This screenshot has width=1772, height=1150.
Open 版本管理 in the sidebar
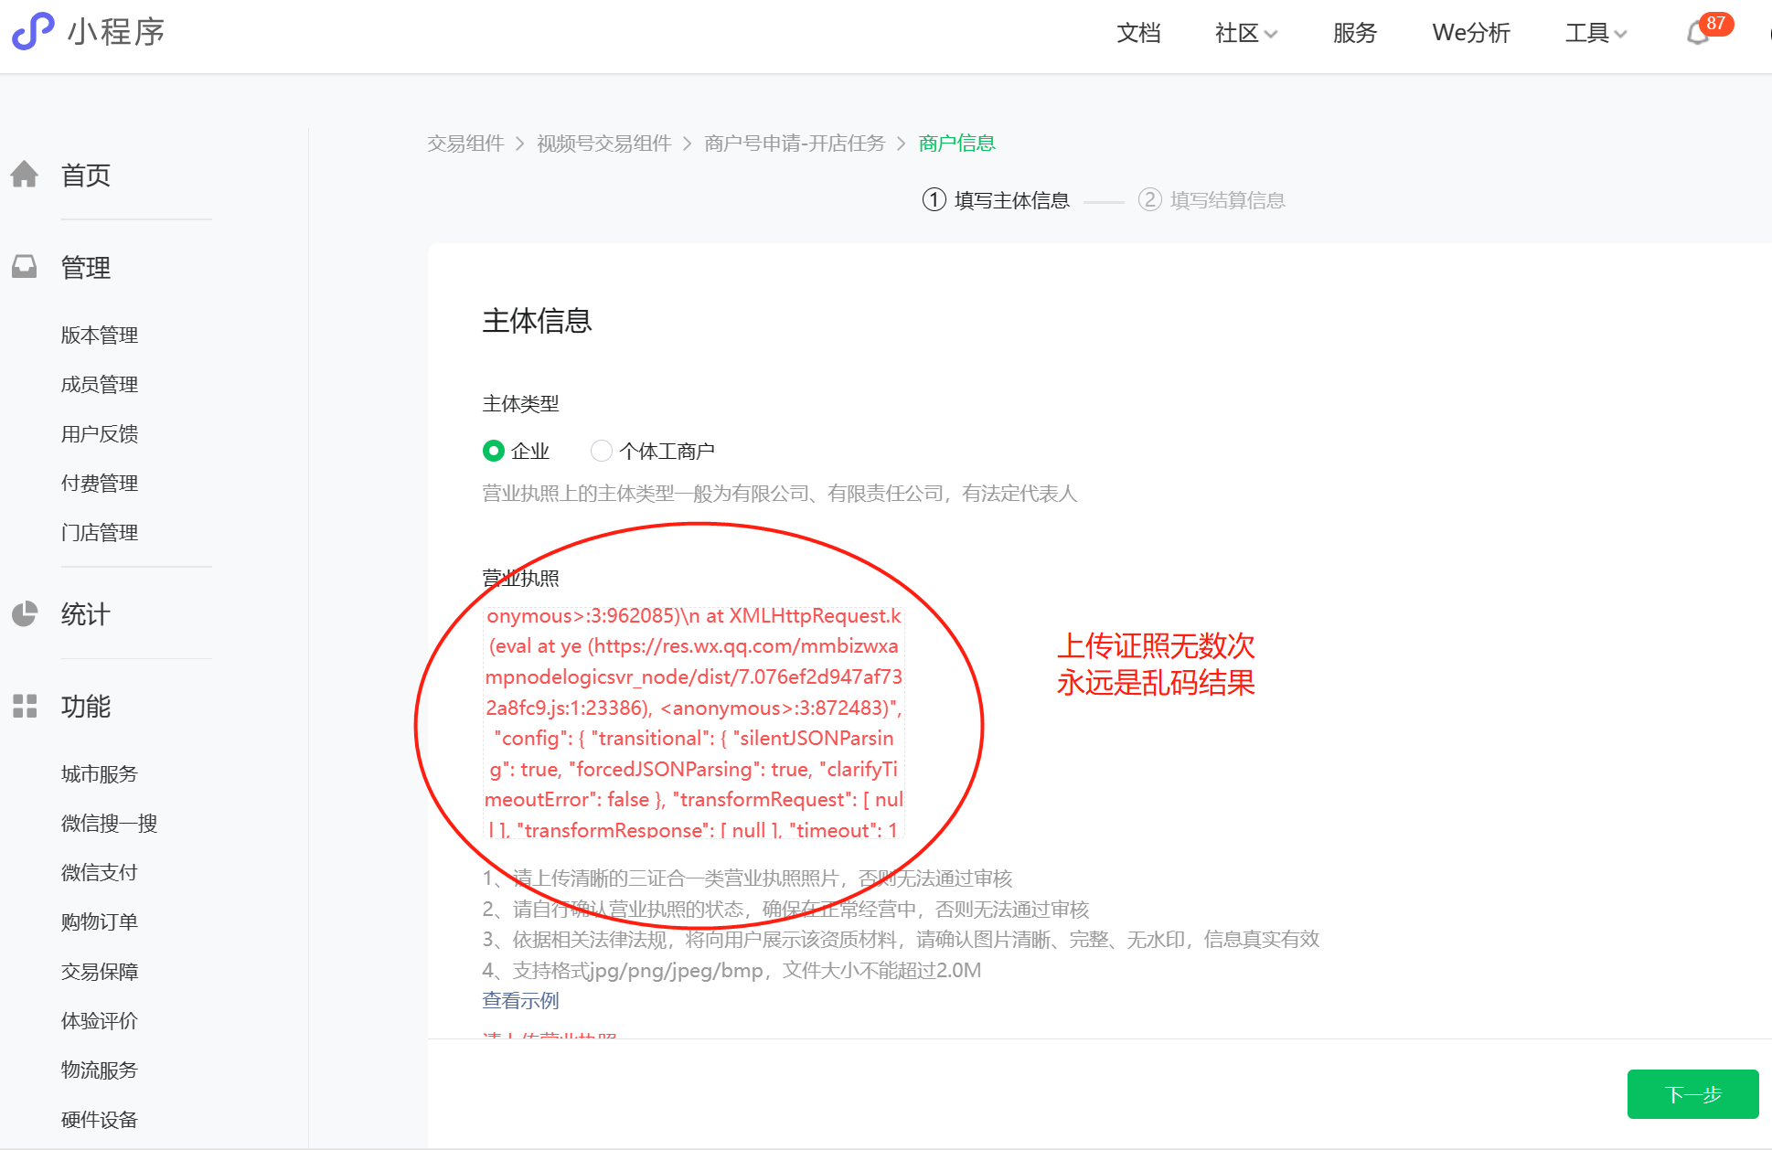tap(100, 335)
